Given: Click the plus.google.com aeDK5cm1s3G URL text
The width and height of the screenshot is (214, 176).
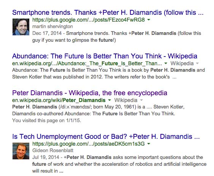Looking at the screenshot, I should (89, 144).
